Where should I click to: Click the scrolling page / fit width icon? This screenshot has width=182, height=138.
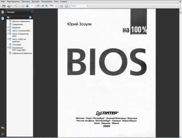click(61, 6)
